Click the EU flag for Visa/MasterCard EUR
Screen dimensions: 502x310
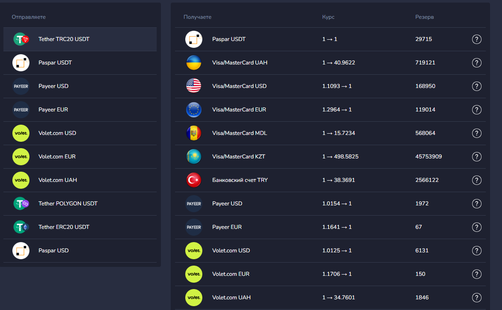[x=194, y=110]
